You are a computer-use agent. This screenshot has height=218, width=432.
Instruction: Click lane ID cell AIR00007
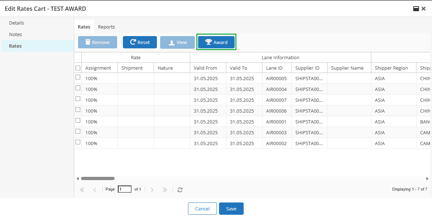click(x=277, y=100)
